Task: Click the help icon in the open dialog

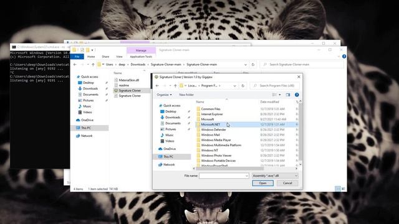Action: [297, 95]
